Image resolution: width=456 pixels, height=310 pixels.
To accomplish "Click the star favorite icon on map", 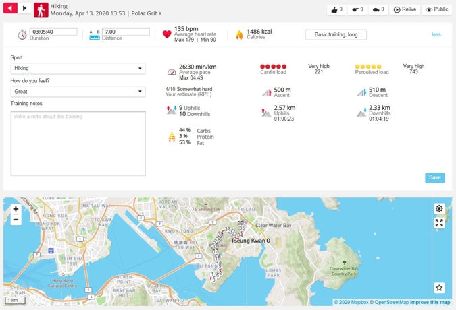I will 439,288.
